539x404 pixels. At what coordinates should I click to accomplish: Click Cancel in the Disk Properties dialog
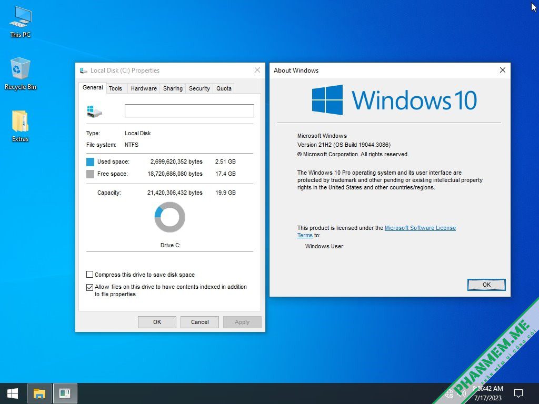point(199,322)
